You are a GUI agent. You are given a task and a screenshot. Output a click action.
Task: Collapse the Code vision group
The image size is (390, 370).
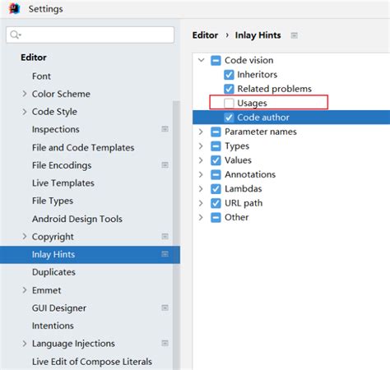[x=202, y=60]
